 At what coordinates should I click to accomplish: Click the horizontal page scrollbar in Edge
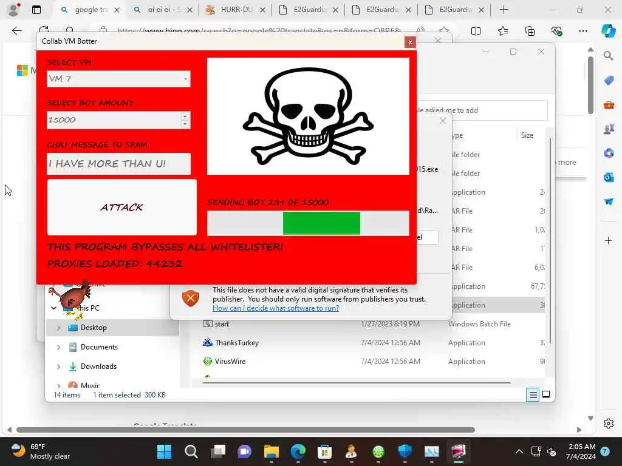245,430
